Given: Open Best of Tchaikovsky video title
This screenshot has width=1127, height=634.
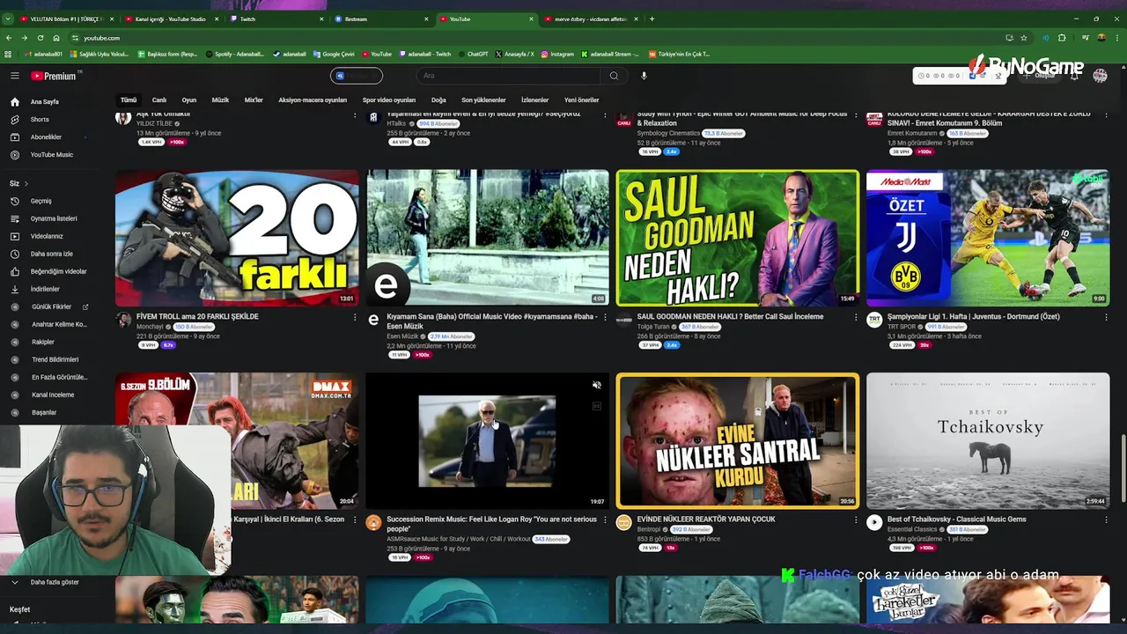Looking at the screenshot, I should point(956,520).
